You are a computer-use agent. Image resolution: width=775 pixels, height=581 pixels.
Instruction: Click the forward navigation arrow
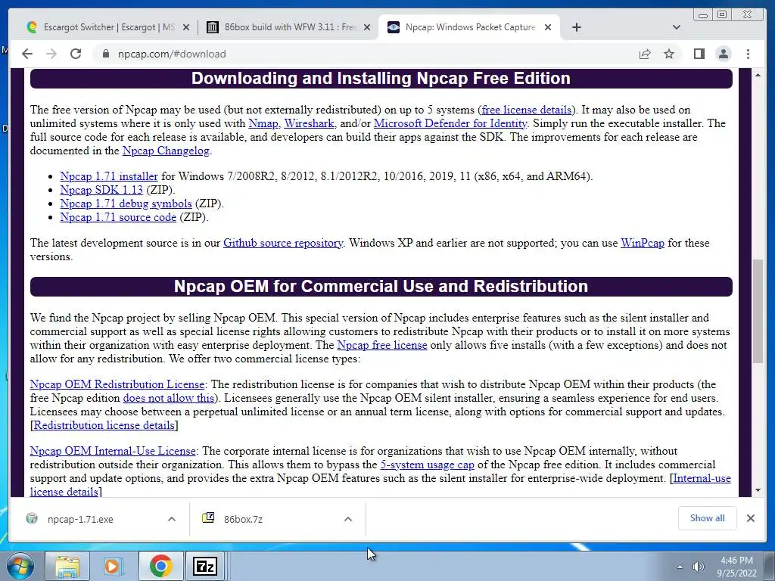coord(51,54)
